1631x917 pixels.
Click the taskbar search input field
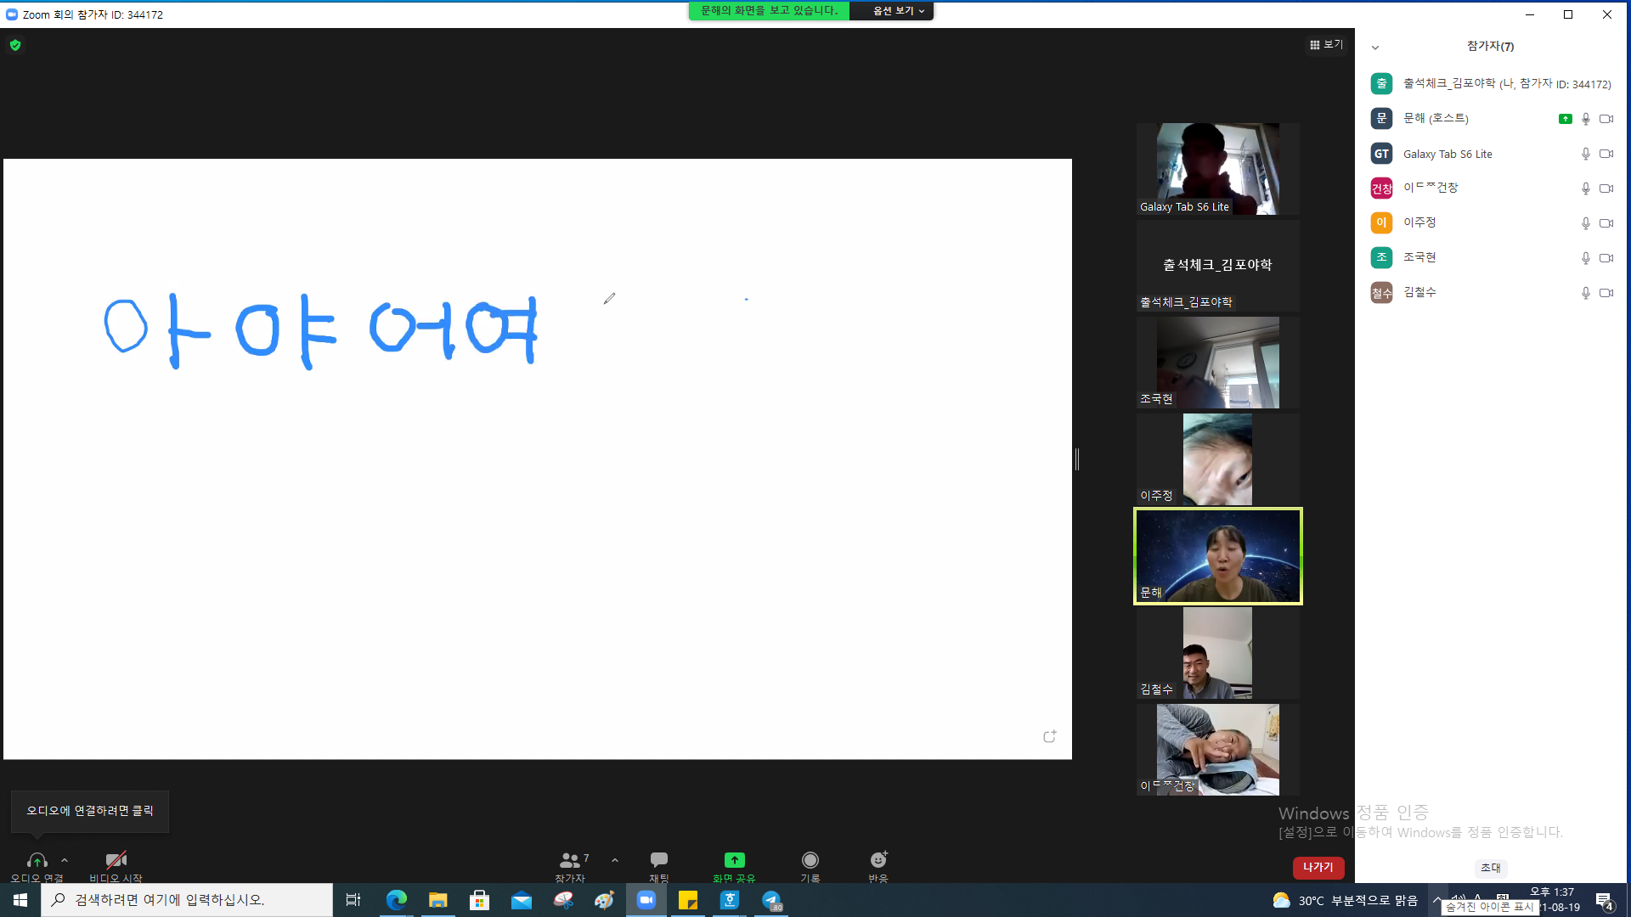pos(187,900)
